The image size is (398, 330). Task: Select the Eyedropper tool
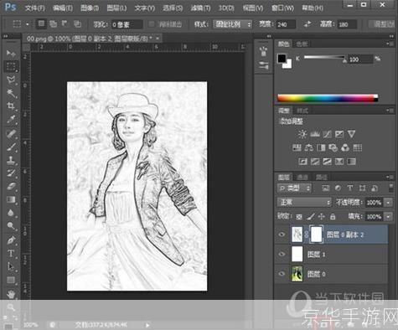tap(11, 120)
